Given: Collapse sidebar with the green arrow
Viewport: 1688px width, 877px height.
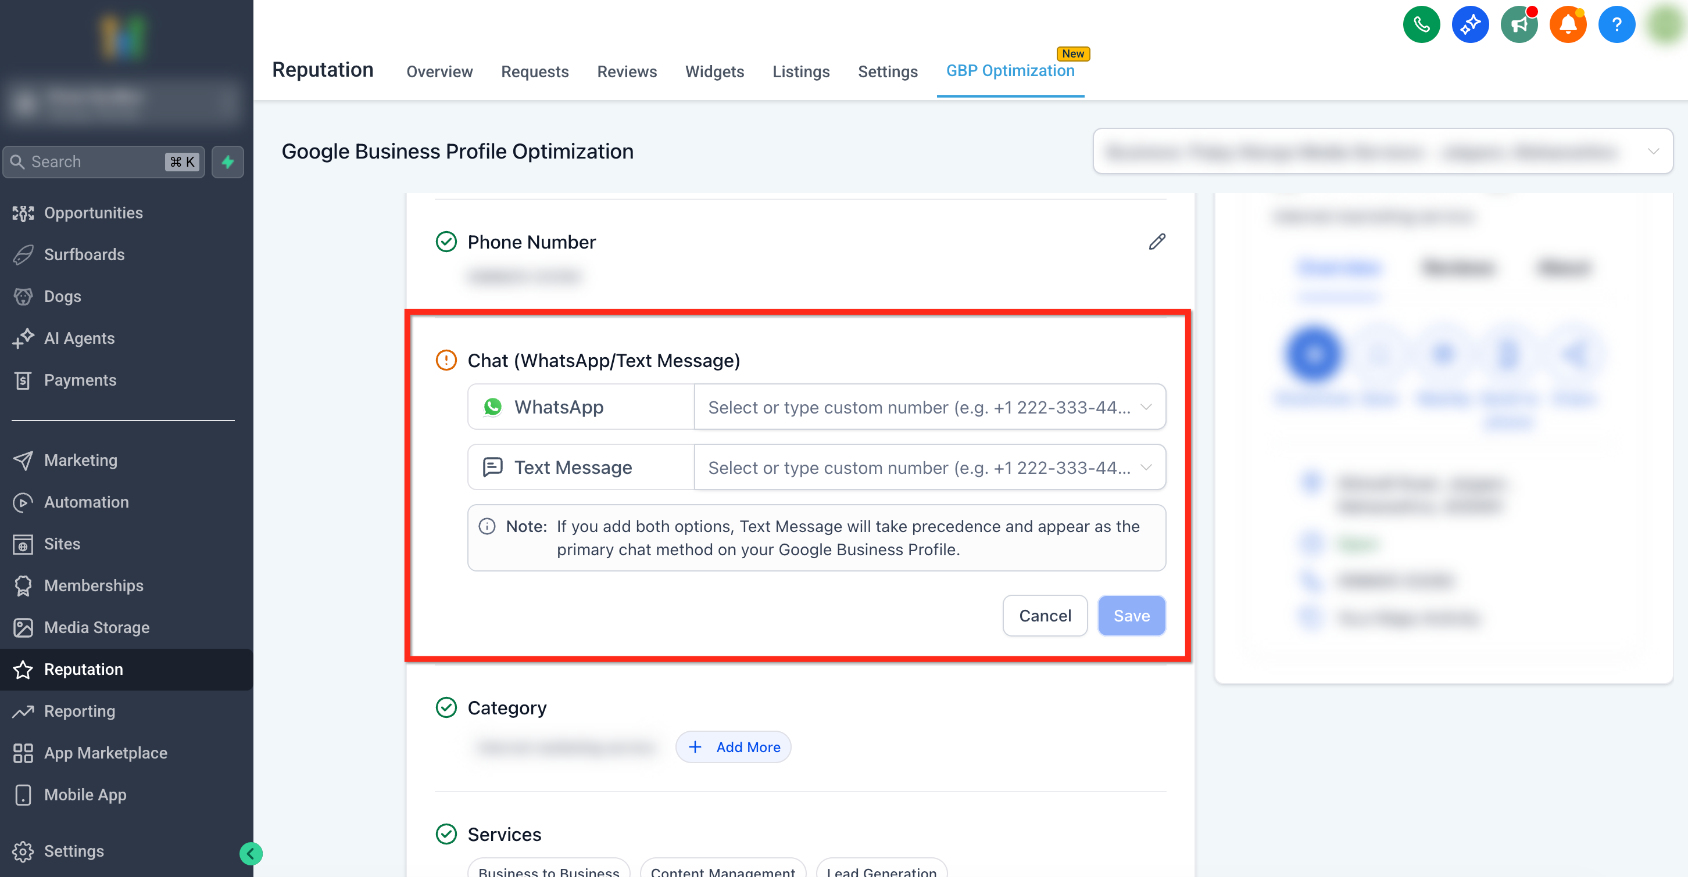Looking at the screenshot, I should tap(251, 853).
